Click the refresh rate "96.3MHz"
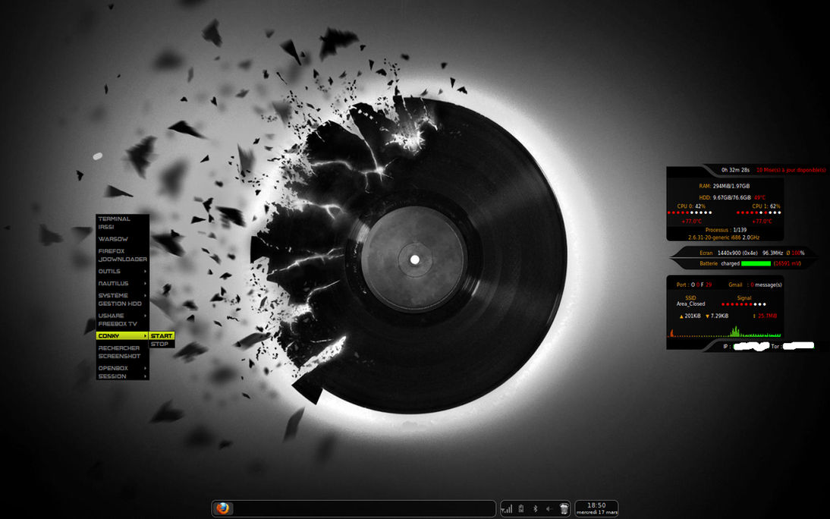The width and height of the screenshot is (830, 519). click(772, 253)
